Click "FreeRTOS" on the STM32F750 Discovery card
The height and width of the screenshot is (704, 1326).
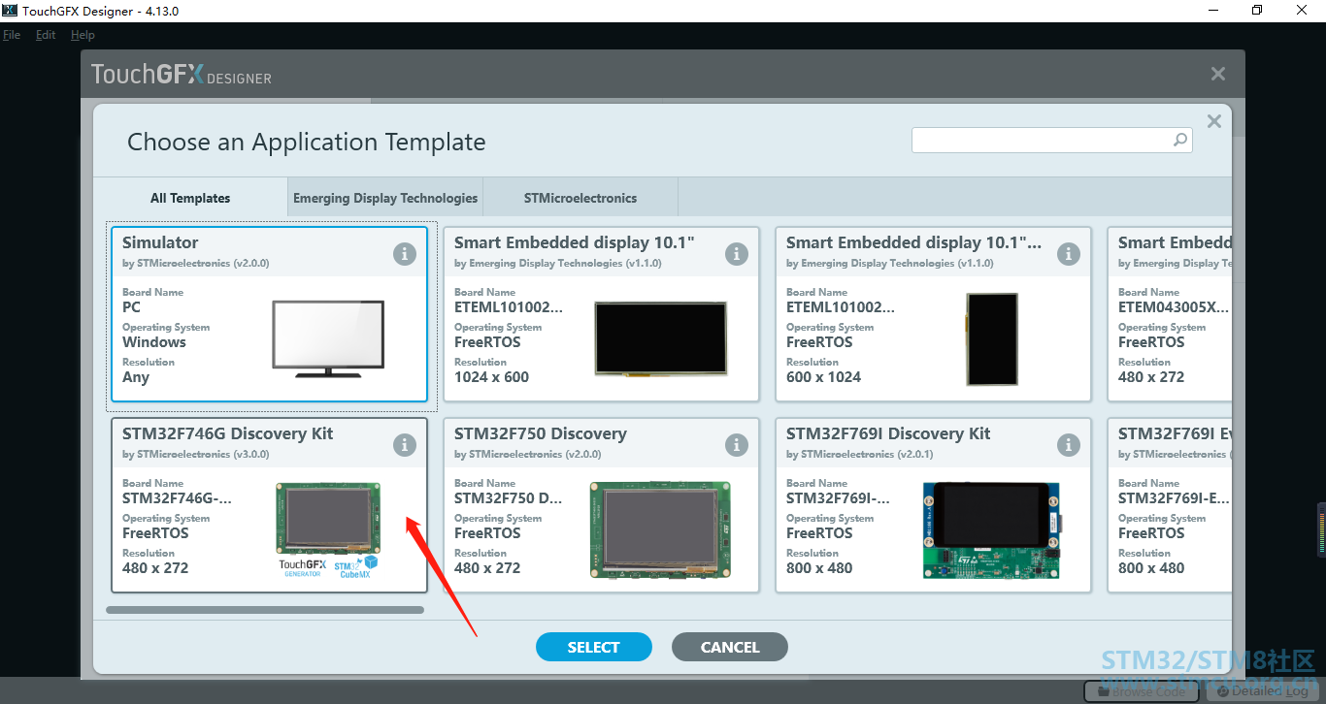487,533
